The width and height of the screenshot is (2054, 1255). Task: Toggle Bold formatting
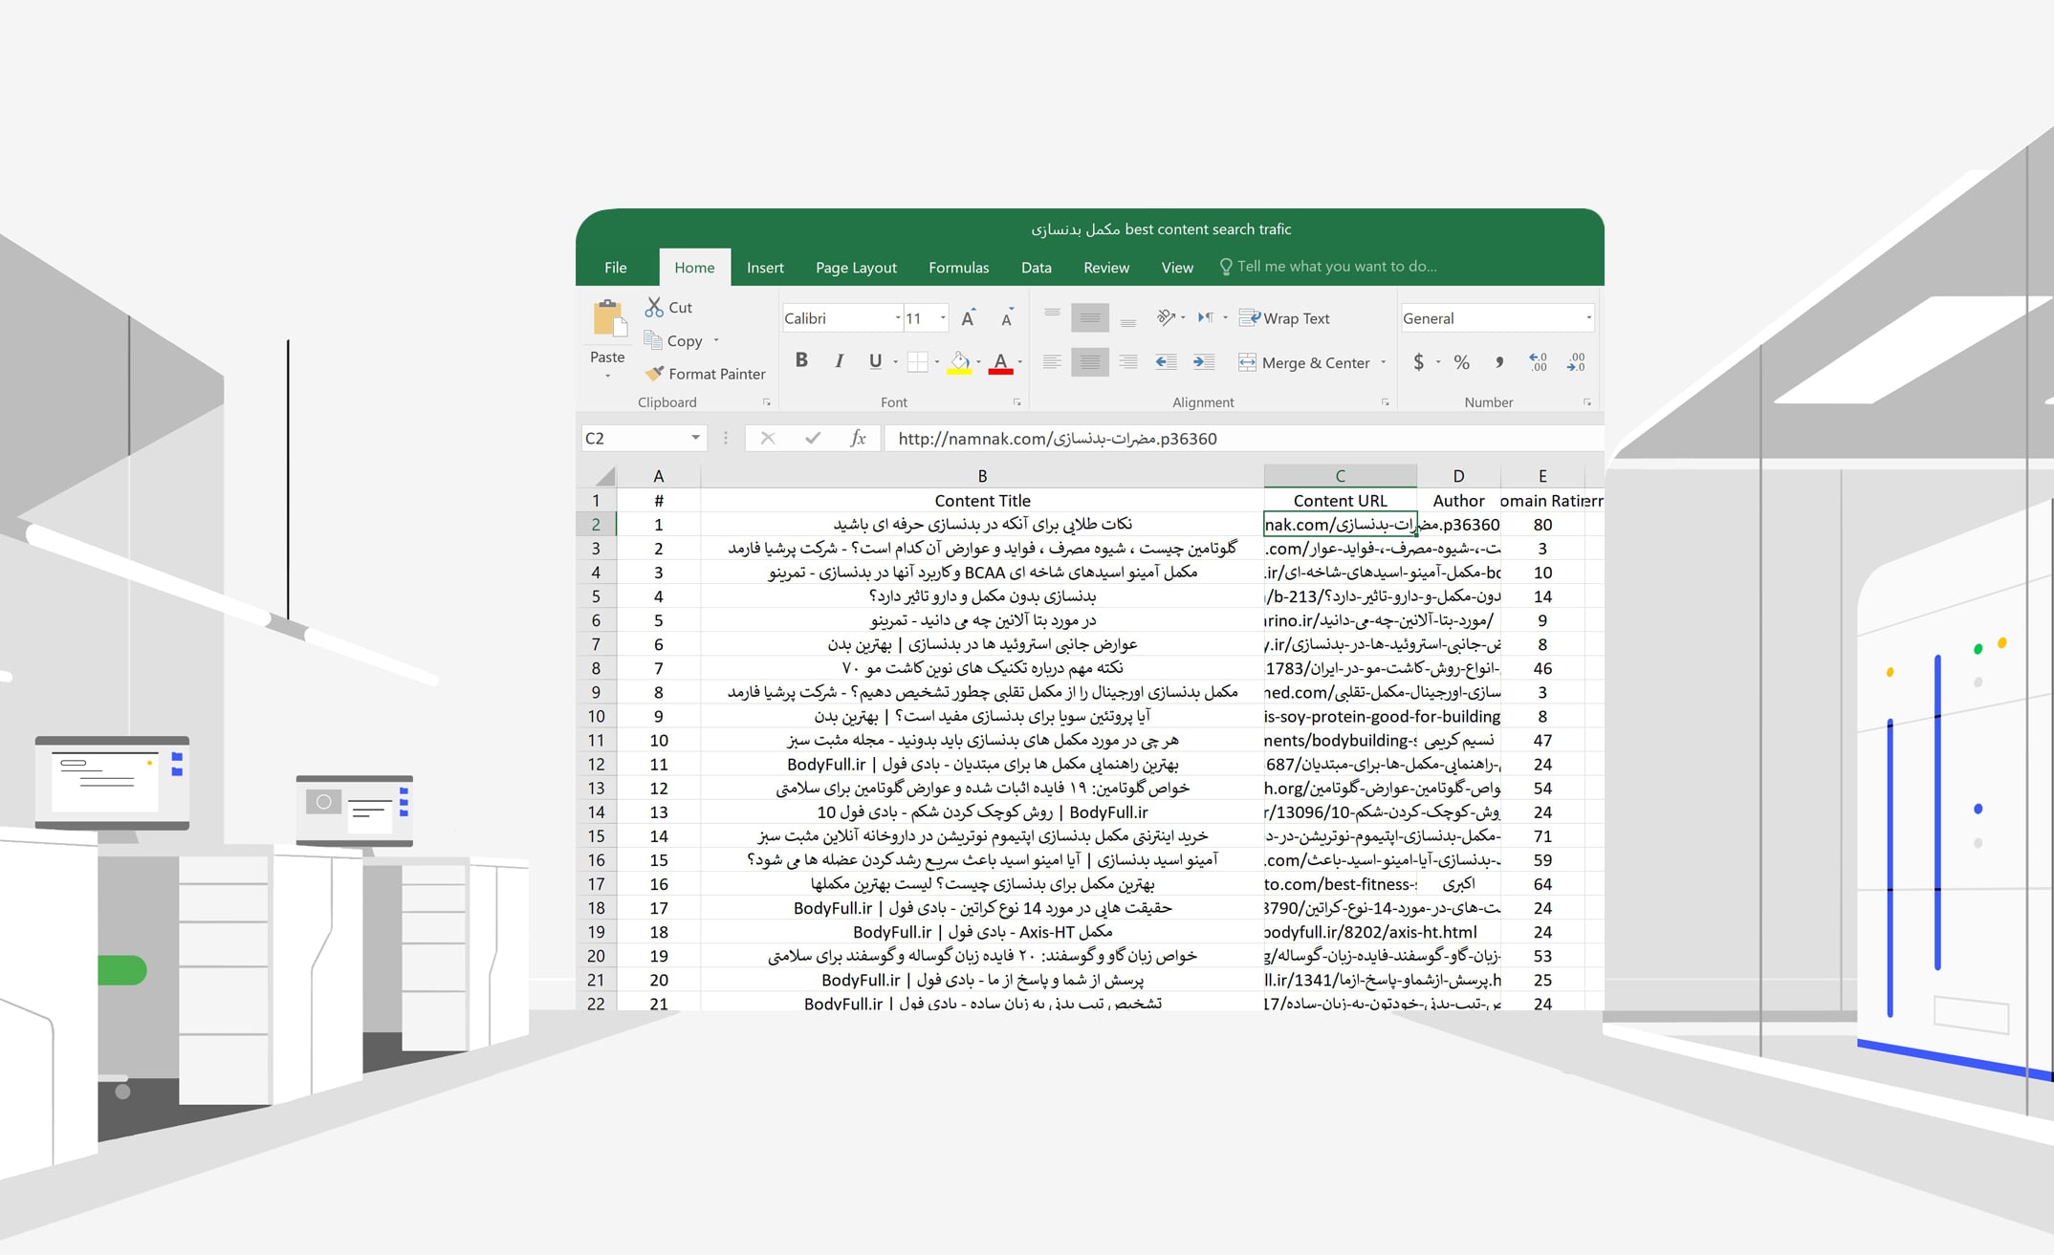[x=801, y=360]
